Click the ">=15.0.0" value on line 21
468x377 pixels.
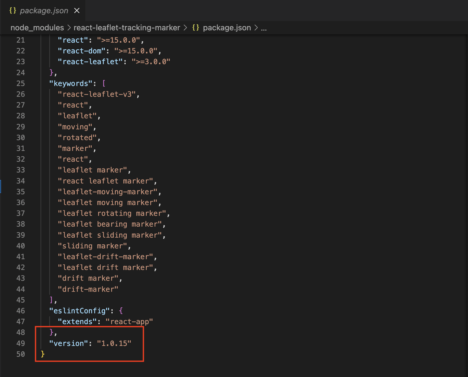click(x=118, y=40)
